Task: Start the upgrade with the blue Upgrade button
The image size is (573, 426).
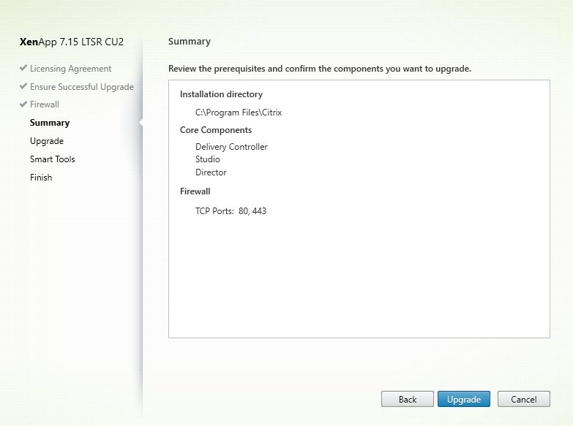Action: click(x=464, y=399)
